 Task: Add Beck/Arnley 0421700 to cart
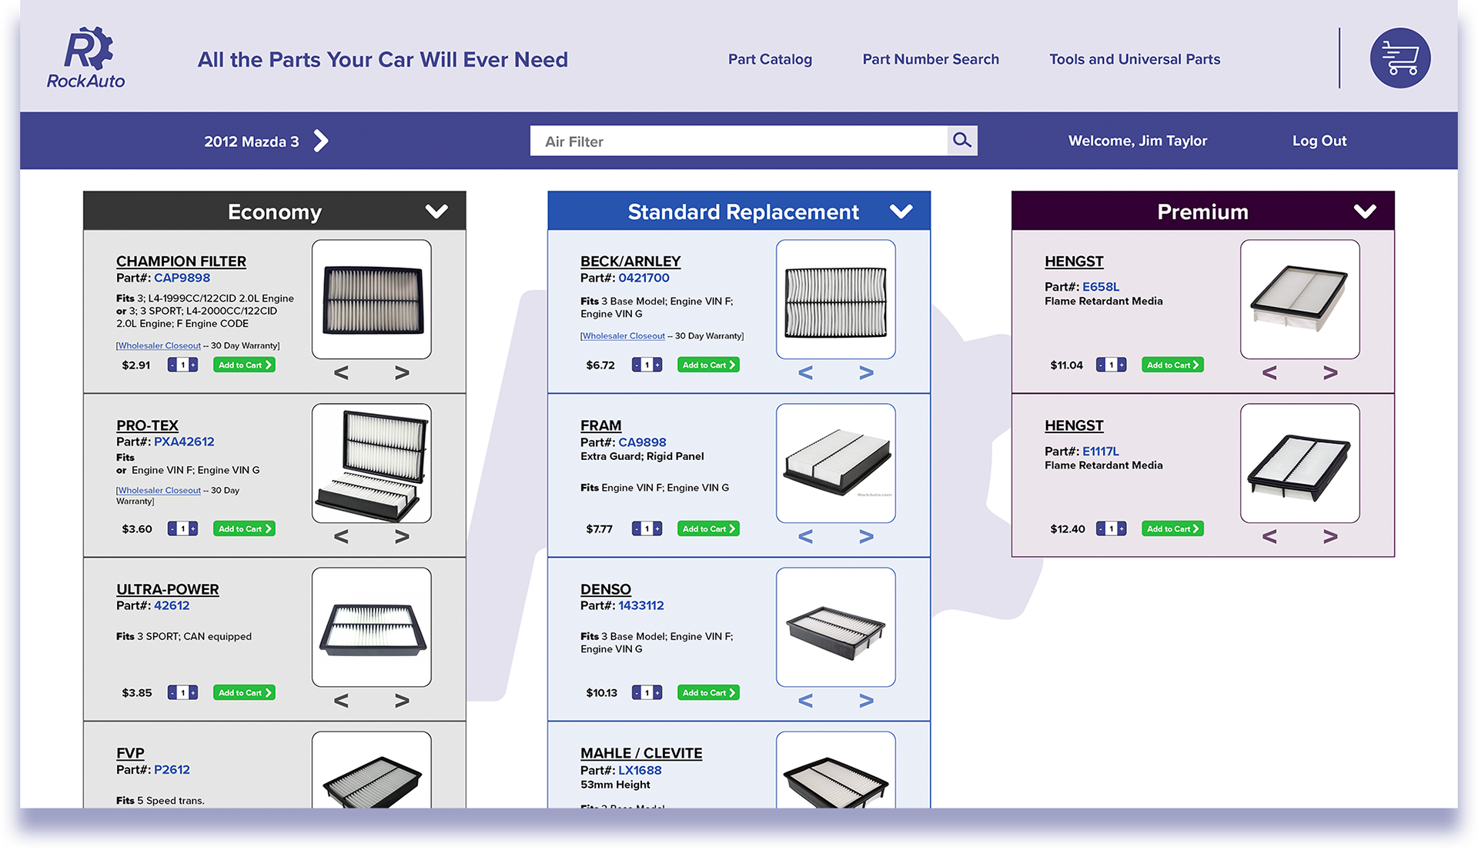coord(708,365)
